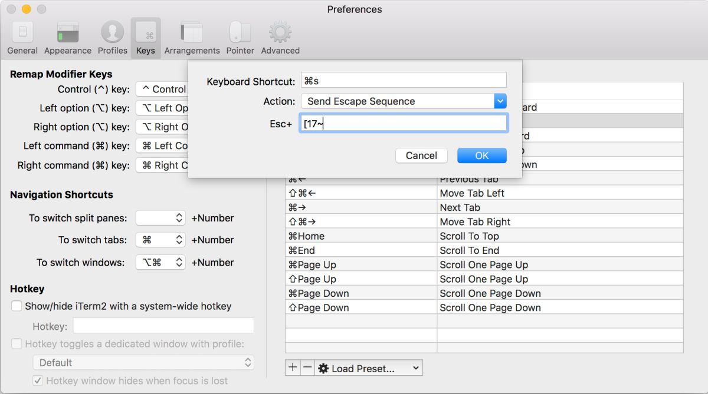The image size is (708, 394).
Task: Open the Appearance preferences pane
Action: (67, 38)
